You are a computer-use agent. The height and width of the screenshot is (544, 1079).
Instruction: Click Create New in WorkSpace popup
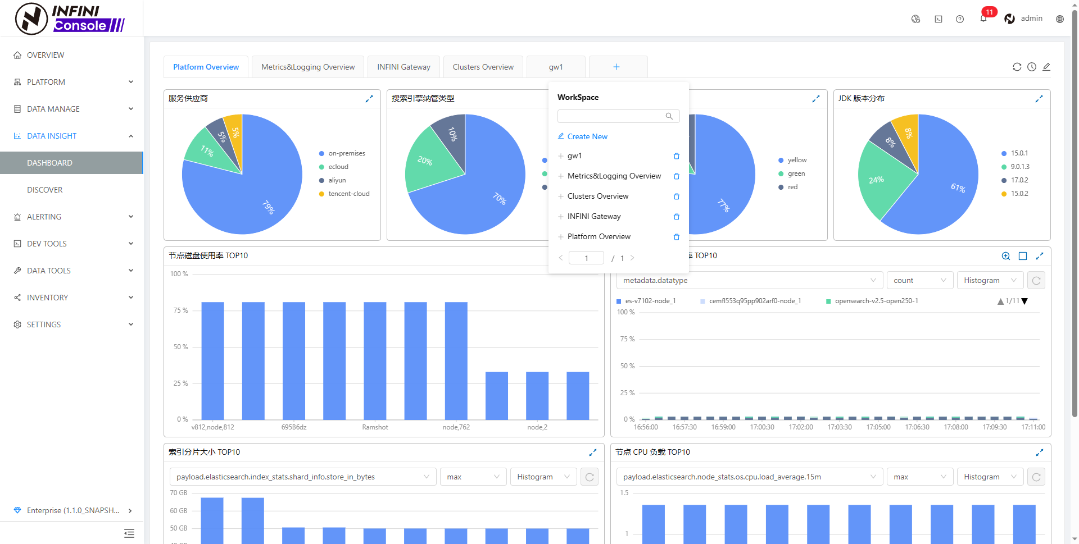click(x=582, y=136)
